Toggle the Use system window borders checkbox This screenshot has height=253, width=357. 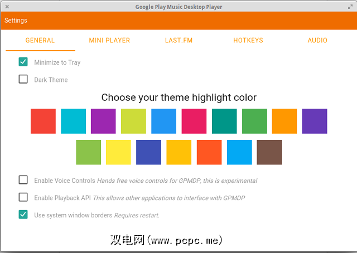point(23,215)
